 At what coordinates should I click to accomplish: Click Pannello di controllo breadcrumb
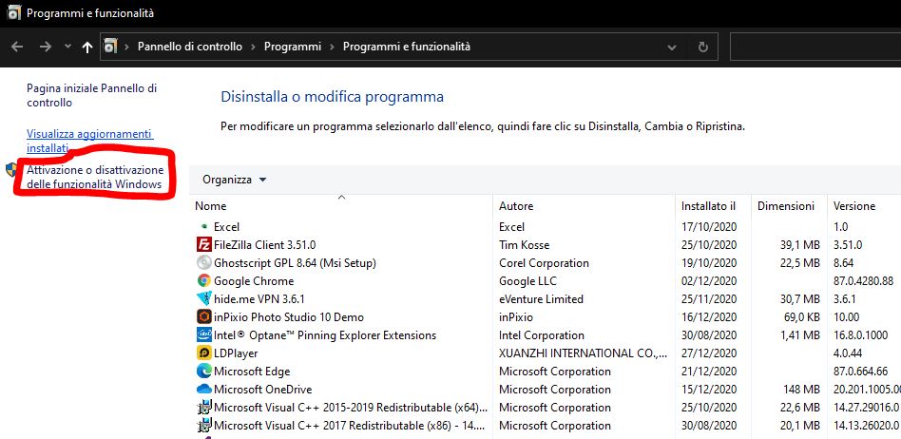(189, 47)
